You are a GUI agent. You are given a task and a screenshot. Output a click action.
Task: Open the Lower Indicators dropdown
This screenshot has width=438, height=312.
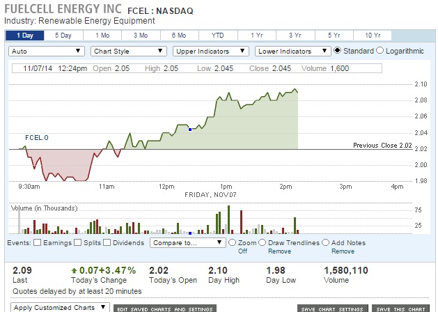(x=292, y=51)
